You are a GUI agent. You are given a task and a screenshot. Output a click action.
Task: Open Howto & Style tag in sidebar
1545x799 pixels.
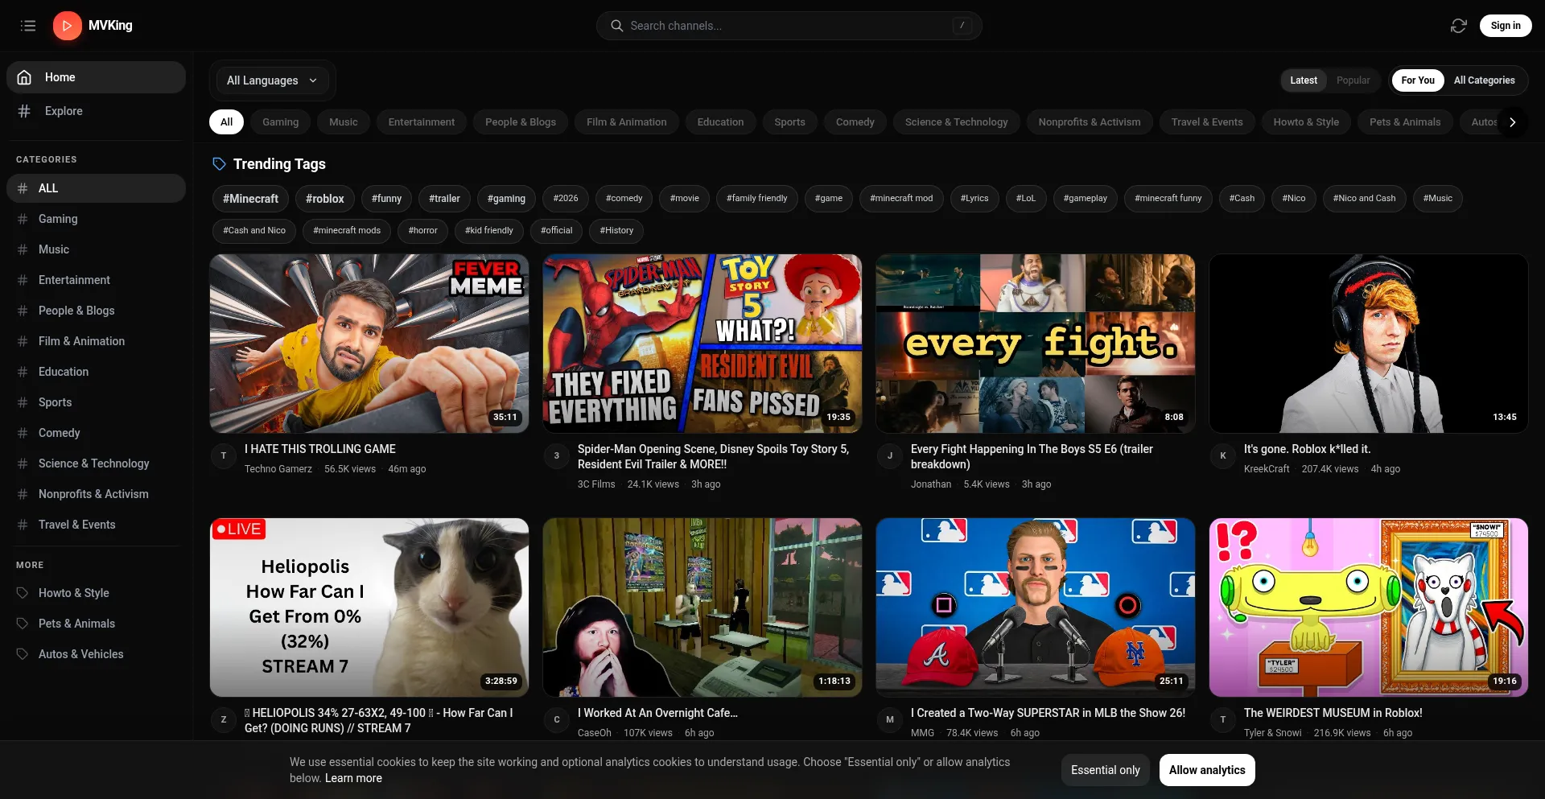[96, 593]
